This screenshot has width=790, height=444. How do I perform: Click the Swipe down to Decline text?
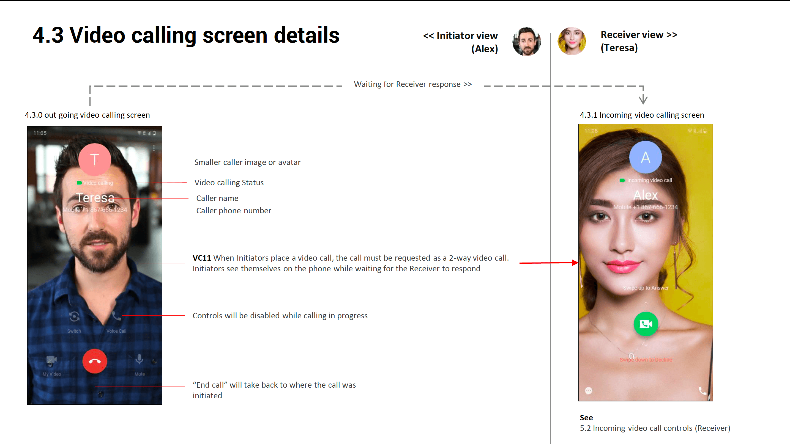coord(646,360)
